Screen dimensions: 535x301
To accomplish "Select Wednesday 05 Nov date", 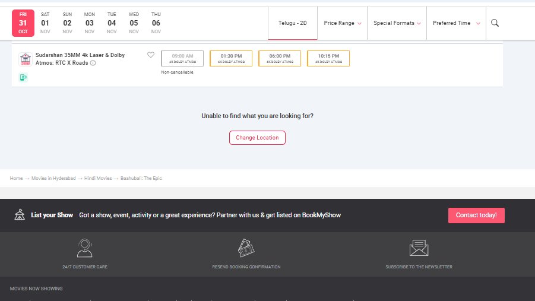I will tap(134, 23).
